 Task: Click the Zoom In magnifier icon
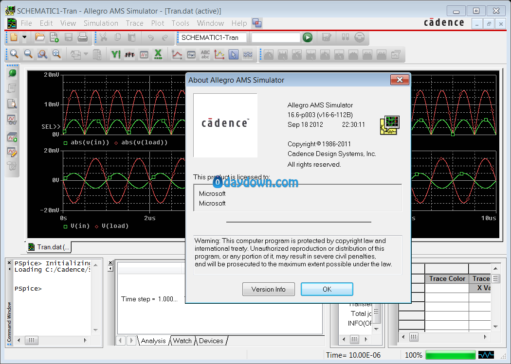click(14, 54)
